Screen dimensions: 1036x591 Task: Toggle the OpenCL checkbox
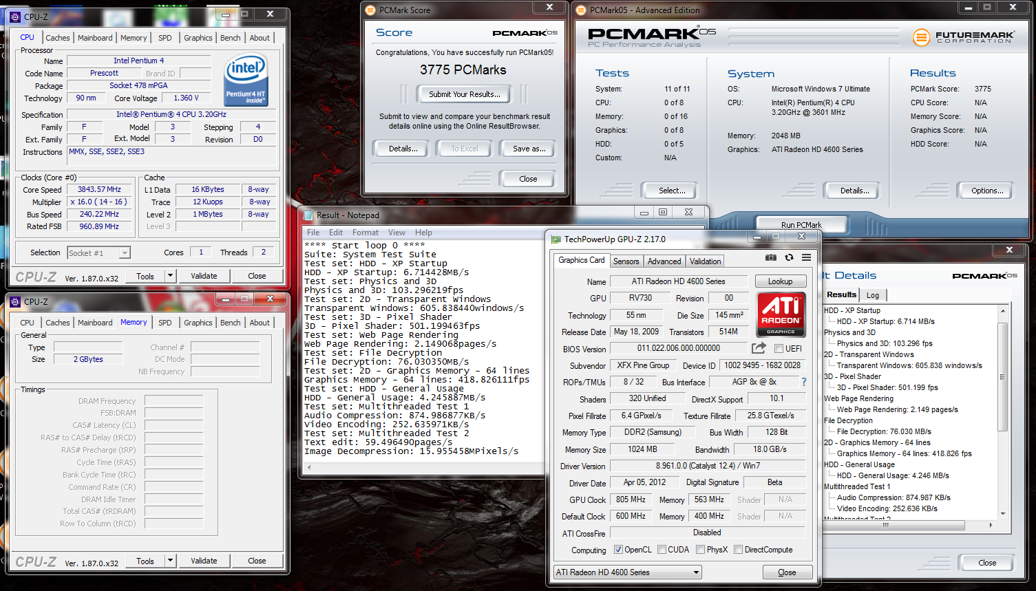[618, 550]
